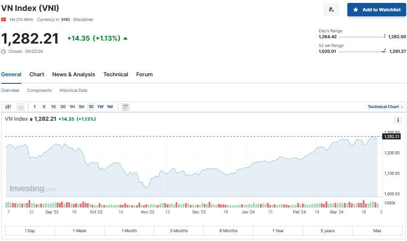407x241 pixels.
Task: Click the red clock icon beside Closed
Action: (4, 52)
